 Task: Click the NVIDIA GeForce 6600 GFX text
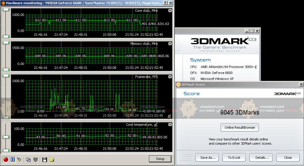coord(216,73)
